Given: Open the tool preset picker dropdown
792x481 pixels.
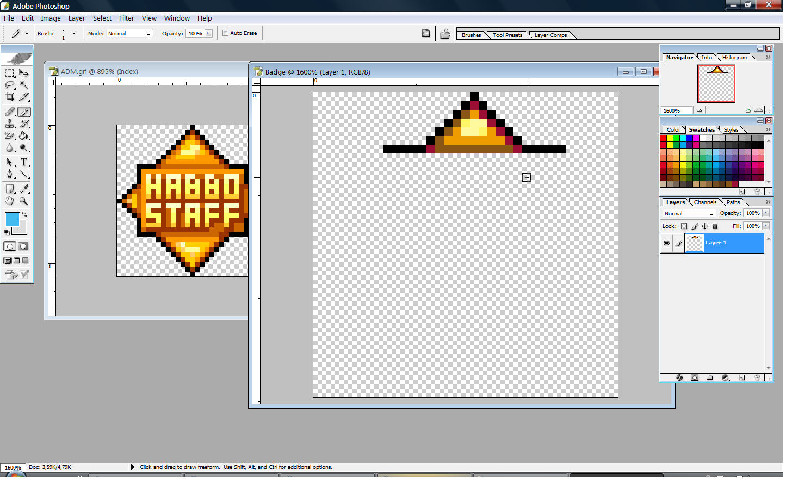Looking at the screenshot, I should tap(27, 34).
